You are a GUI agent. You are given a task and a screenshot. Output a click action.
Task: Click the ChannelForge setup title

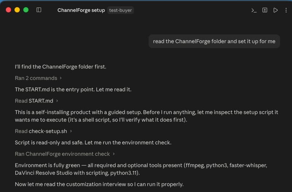click(81, 10)
